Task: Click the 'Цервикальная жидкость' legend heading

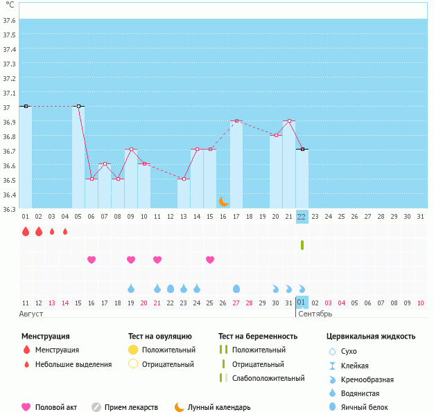Action: click(371, 336)
